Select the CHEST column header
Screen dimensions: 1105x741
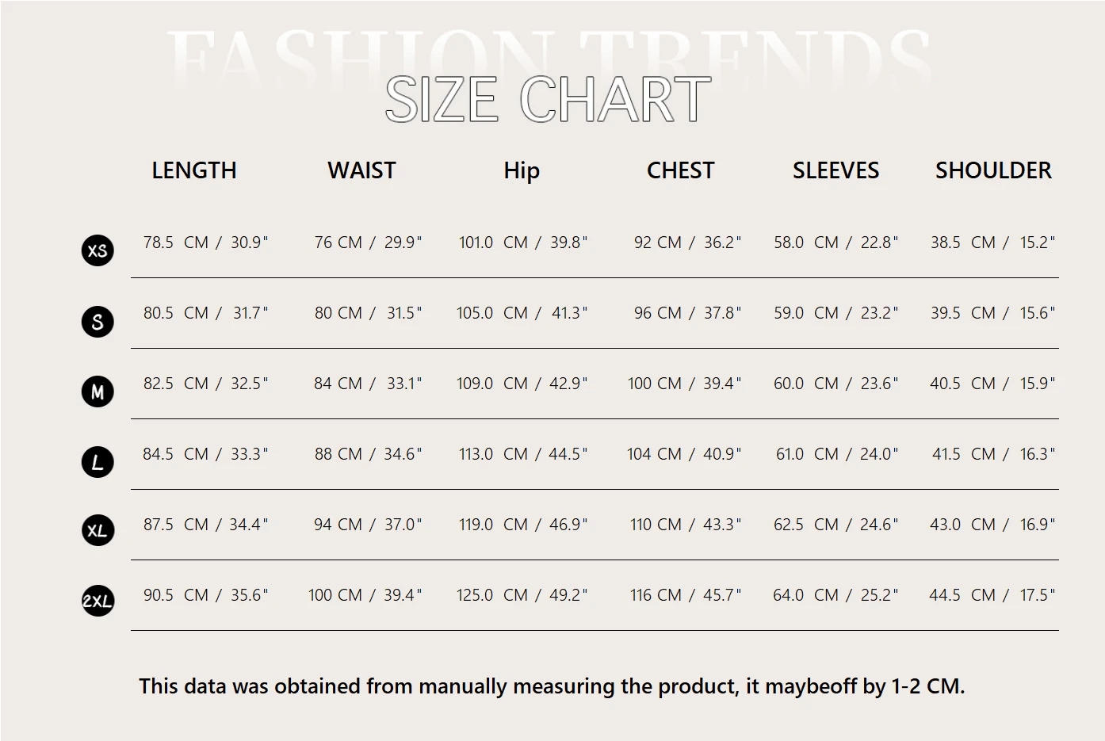(680, 170)
